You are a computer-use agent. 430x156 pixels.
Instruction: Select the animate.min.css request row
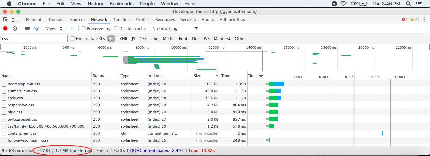215,91
